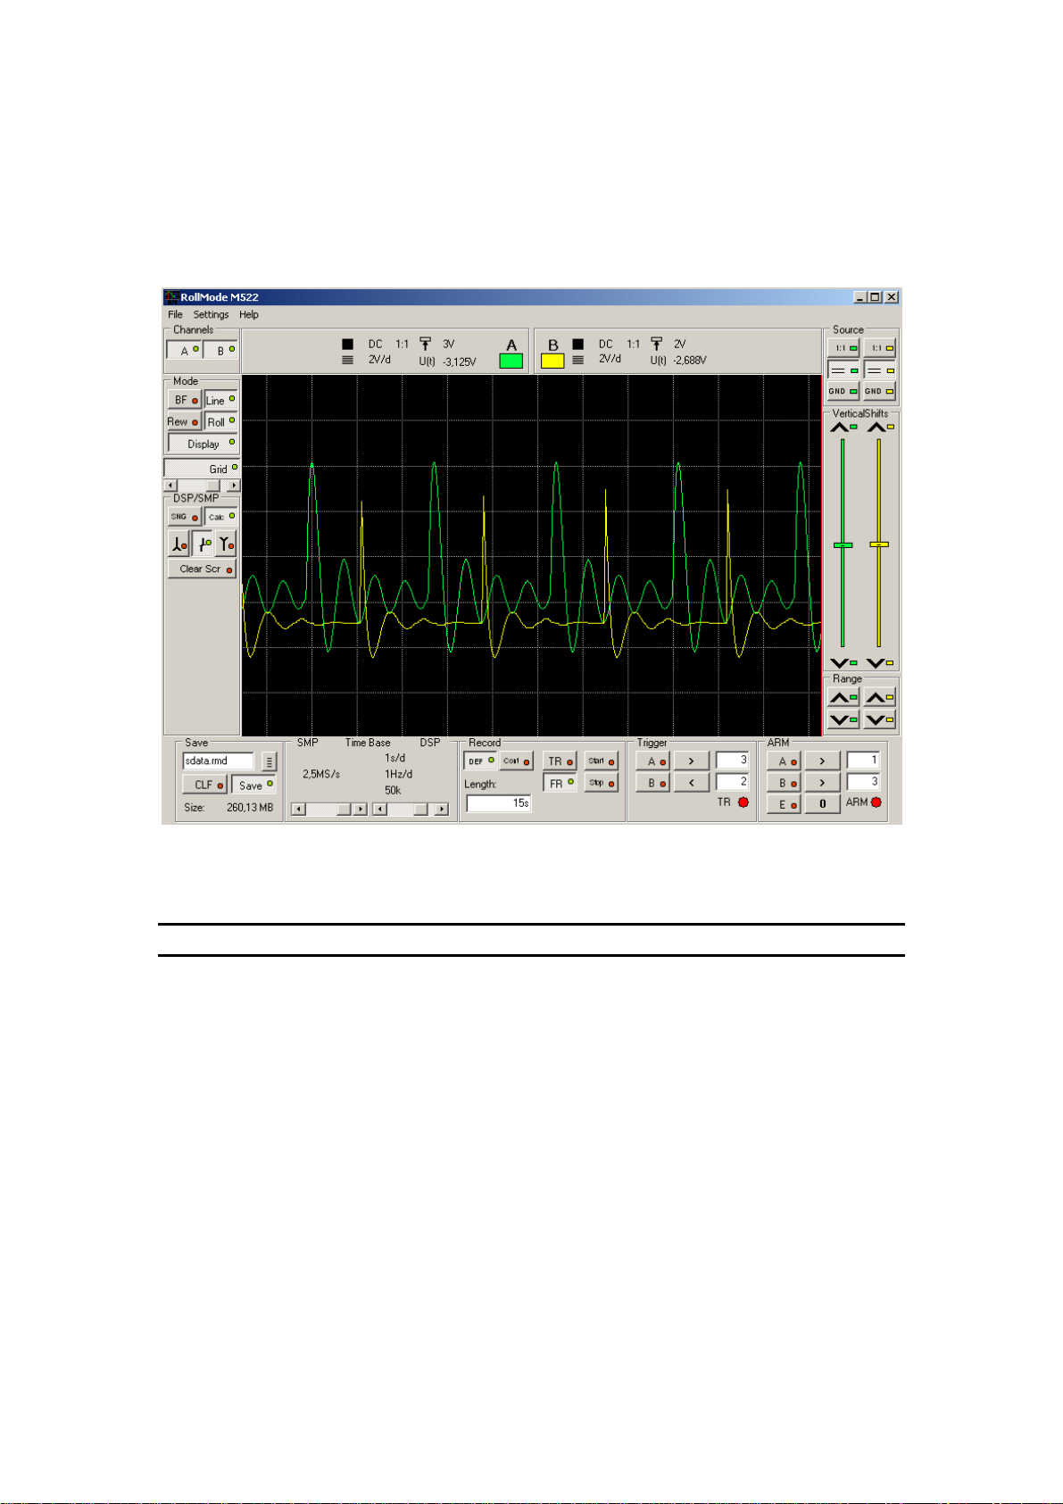Toggle FR record mode
Viewport: 1063px width, 1504px height.
pyautogui.click(x=560, y=783)
